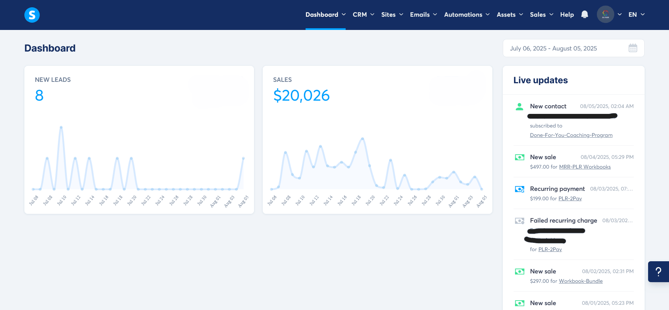
Task: Expand the Sales navigation dropdown
Action: (541, 15)
